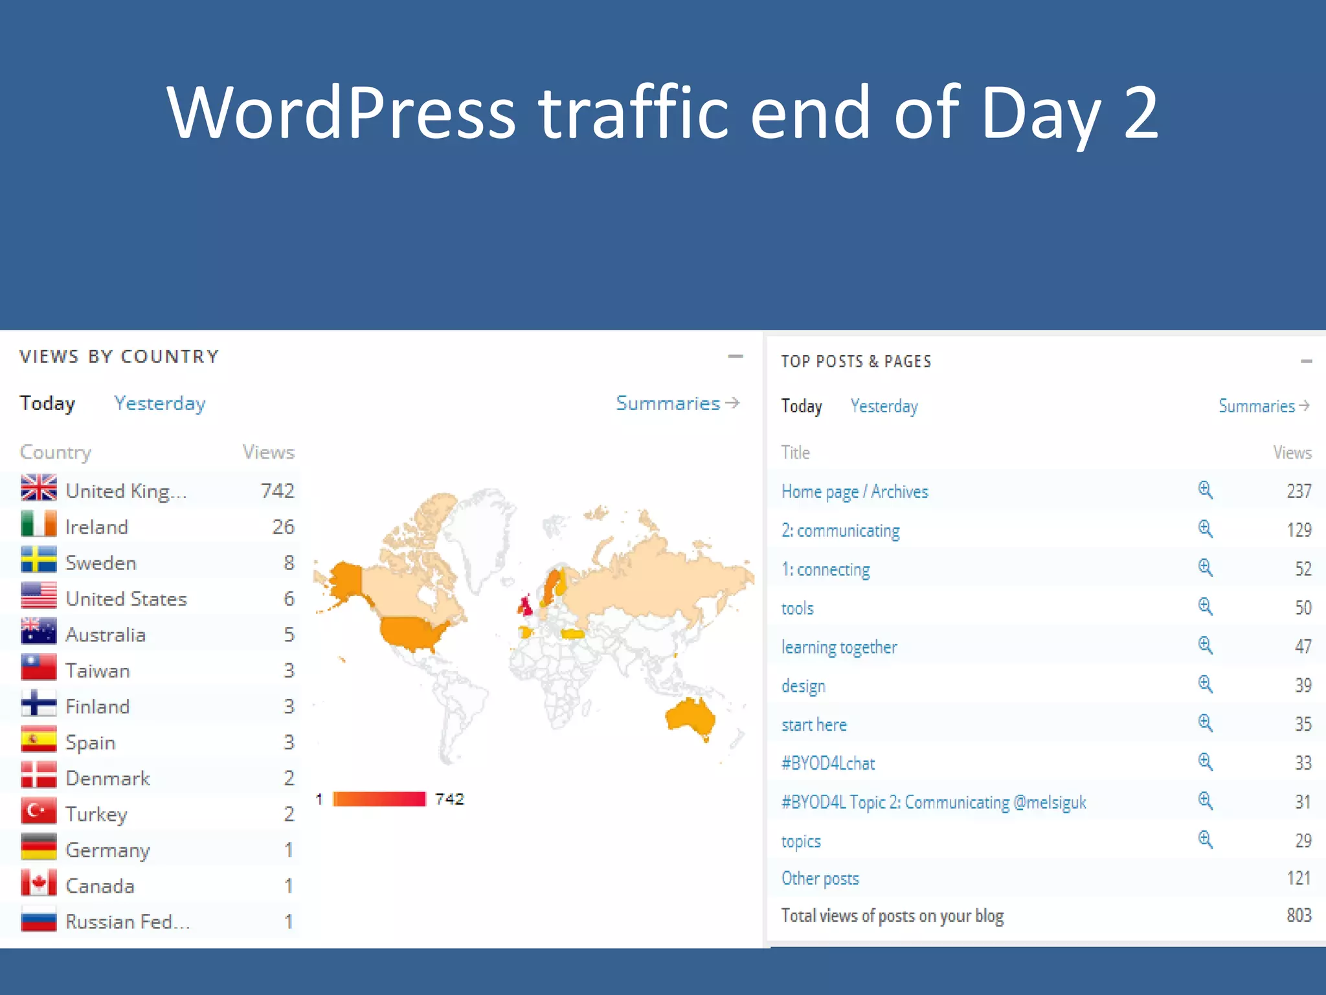Image resolution: width=1326 pixels, height=995 pixels.
Task: Click the magnifier icon beside start here
Action: (1205, 723)
